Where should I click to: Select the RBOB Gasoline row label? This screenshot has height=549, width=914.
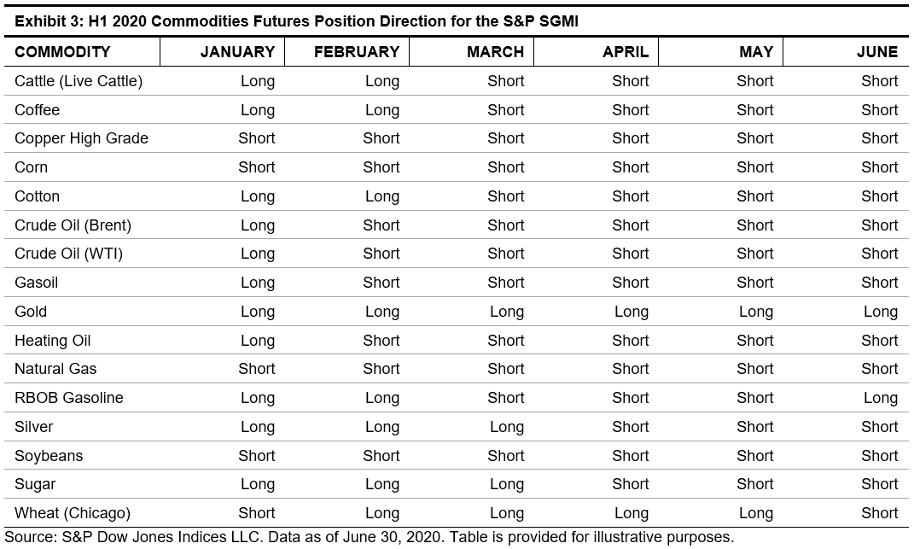tap(69, 398)
